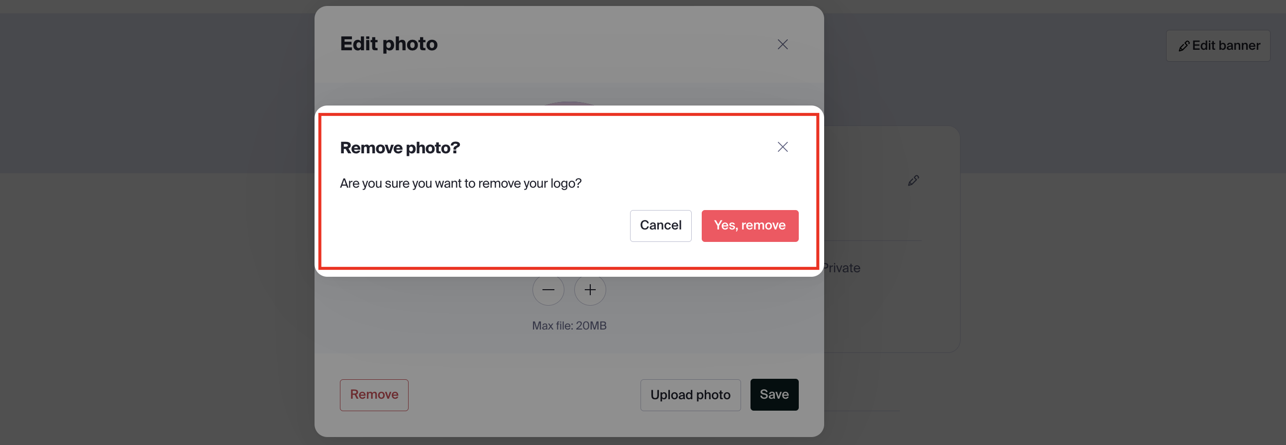The image size is (1286, 445).
Task: Dismiss the Remove photo? dialog with its X
Action: (782, 146)
